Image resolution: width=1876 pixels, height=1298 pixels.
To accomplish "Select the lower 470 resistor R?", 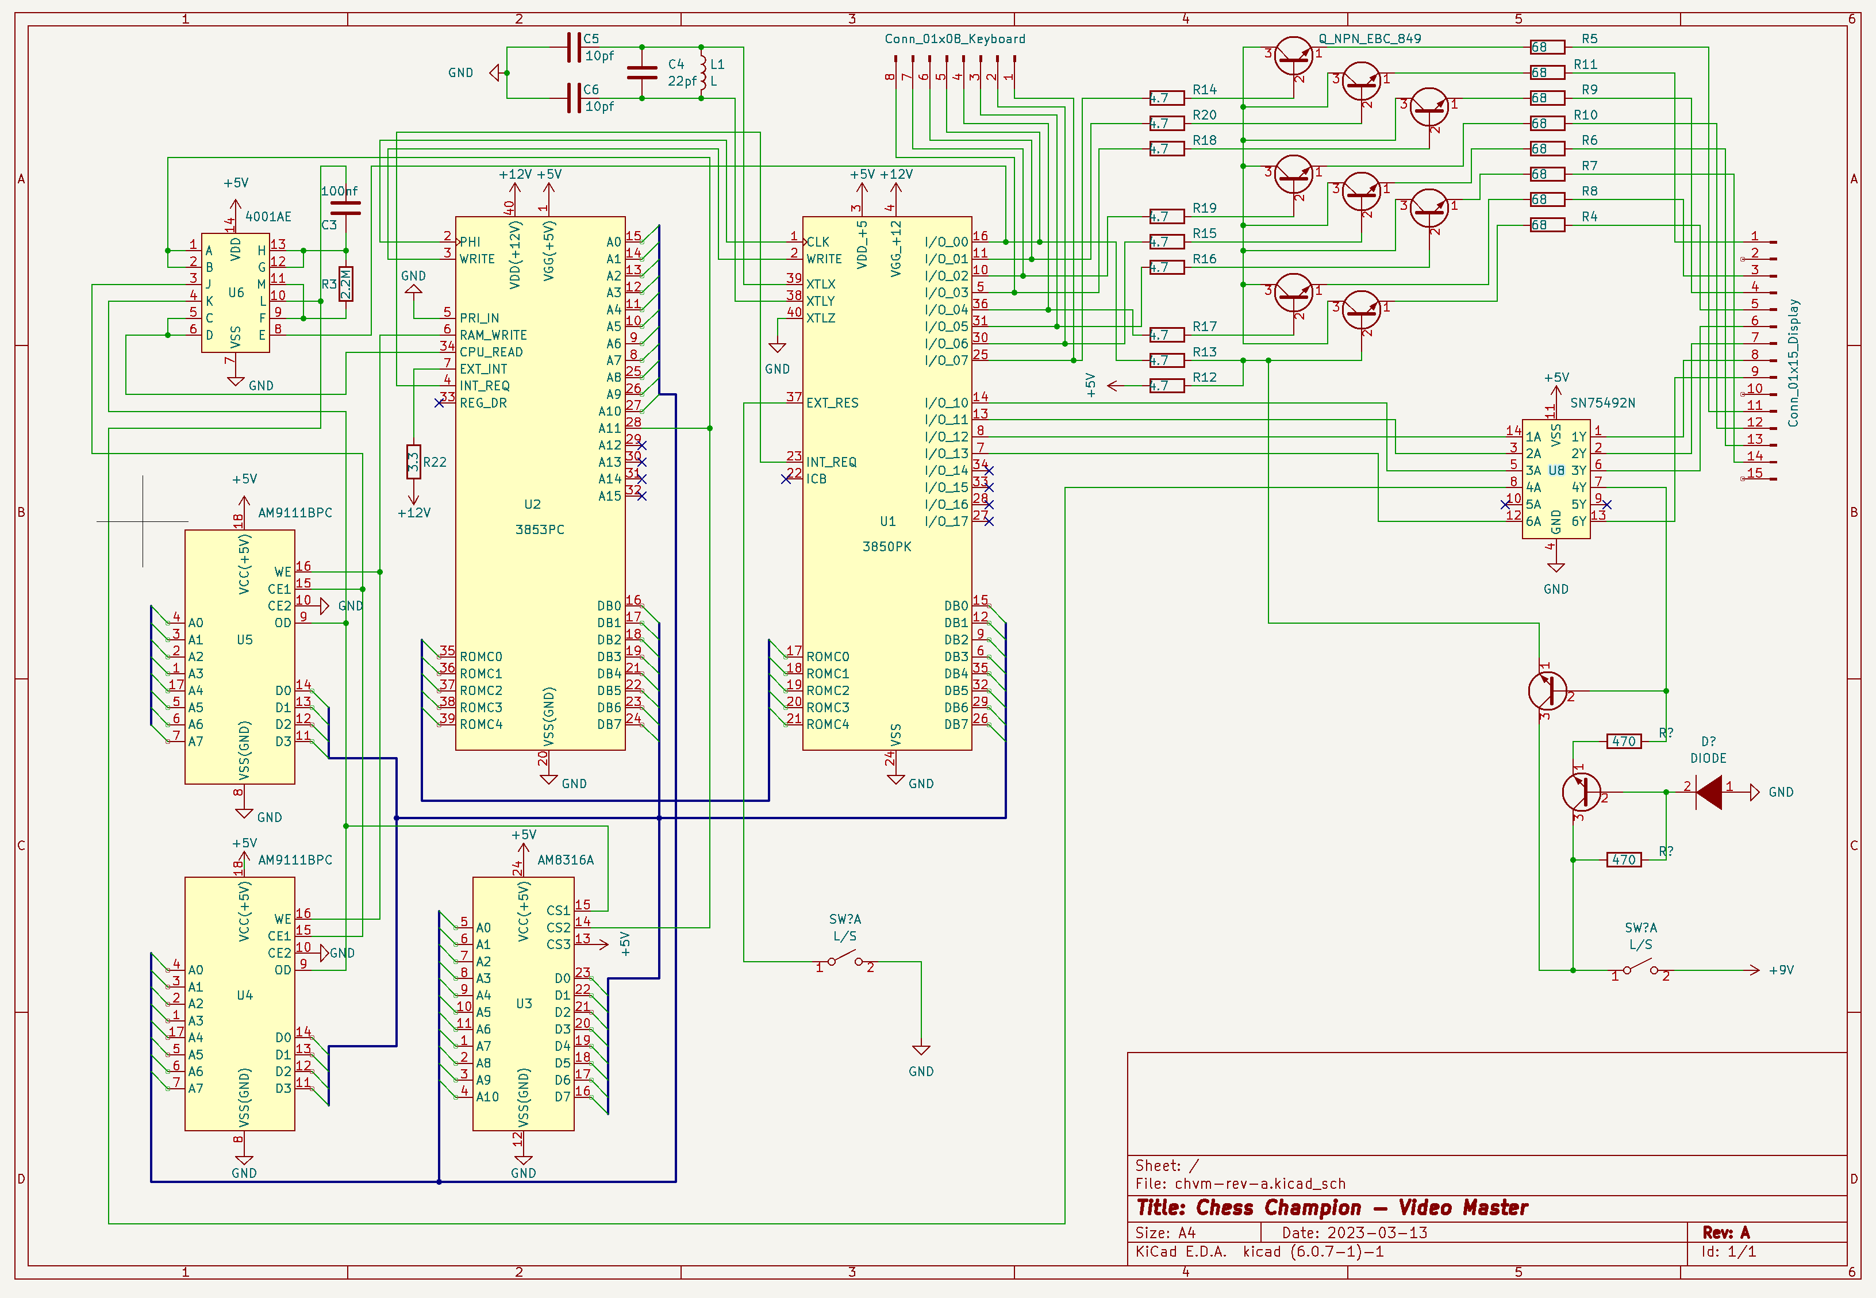I will [x=1623, y=859].
